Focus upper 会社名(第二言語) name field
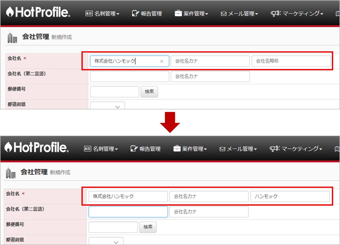This screenshot has width=340, height=245. [x=130, y=76]
